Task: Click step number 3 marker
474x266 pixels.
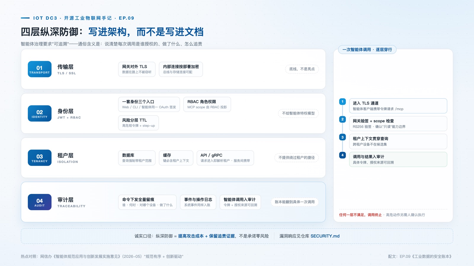Action: coord(342,137)
